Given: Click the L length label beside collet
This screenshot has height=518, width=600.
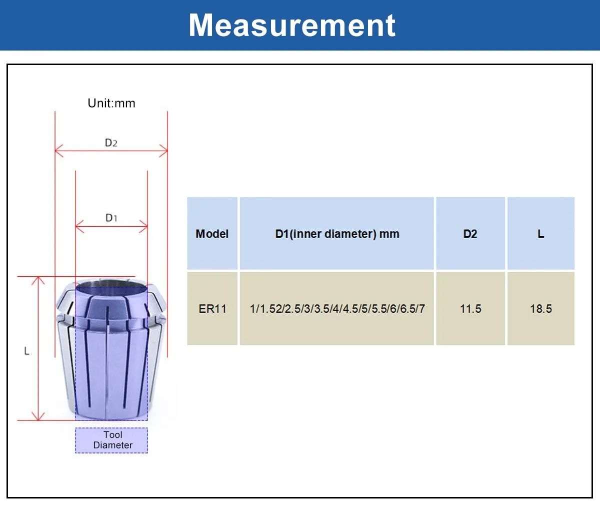Looking at the screenshot, I should tap(27, 351).
